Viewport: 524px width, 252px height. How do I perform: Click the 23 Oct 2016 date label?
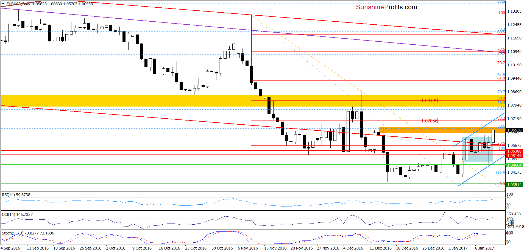click(196, 248)
